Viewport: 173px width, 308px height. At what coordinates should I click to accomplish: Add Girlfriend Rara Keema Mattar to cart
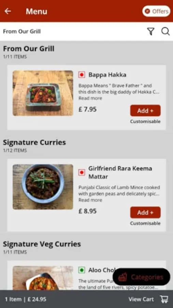coord(145,212)
